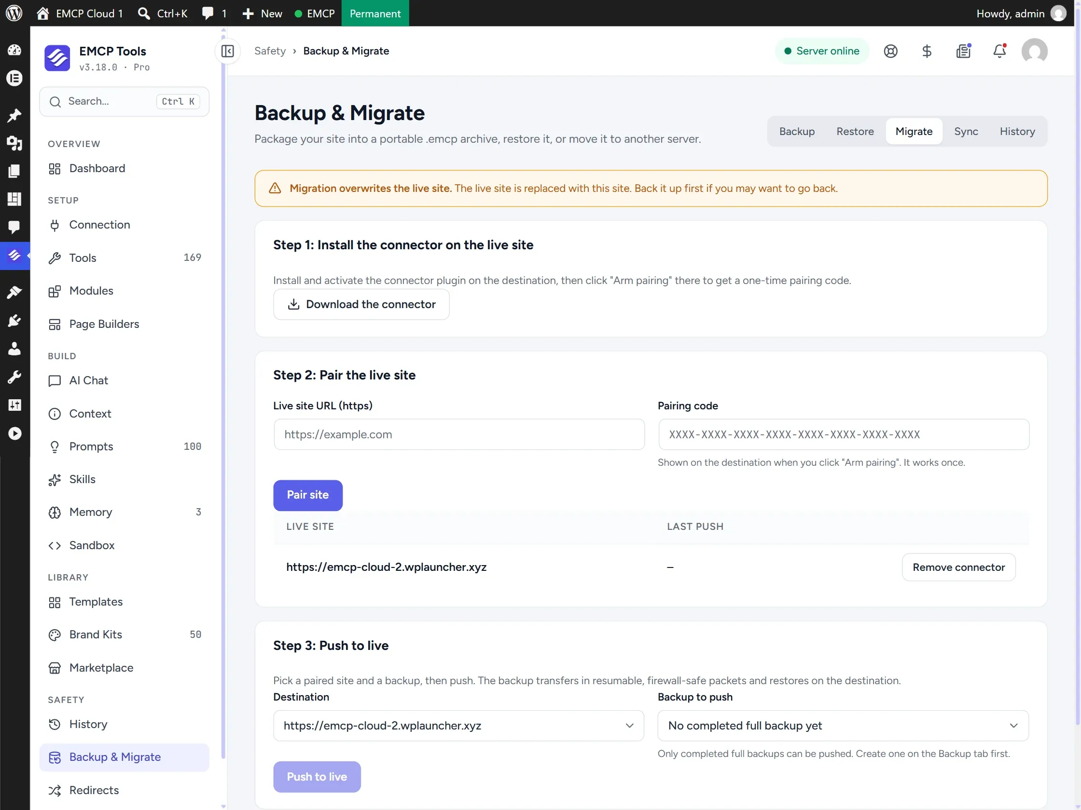Open the Destination dropdown
The height and width of the screenshot is (810, 1081).
coord(458,725)
